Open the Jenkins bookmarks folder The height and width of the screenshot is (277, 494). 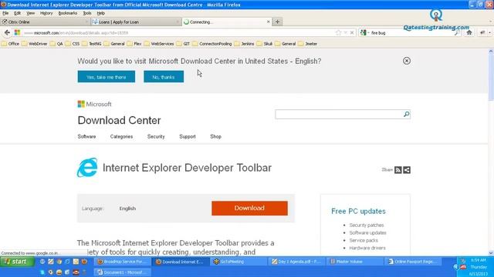244,44
